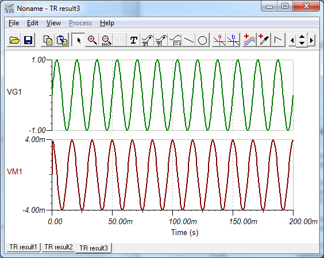Save results with the floppy disk icon
Screen dimensions: 324x258
click(x=28, y=40)
